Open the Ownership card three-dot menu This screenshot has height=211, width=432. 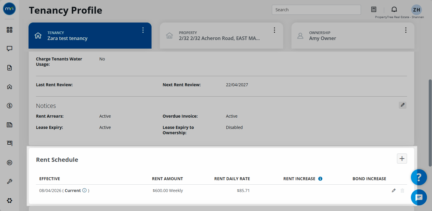tap(406, 30)
